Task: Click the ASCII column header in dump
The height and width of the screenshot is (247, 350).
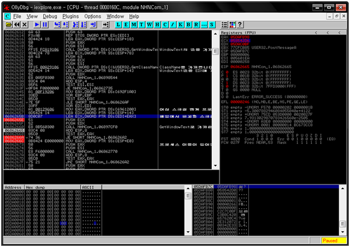Action: coord(91,187)
